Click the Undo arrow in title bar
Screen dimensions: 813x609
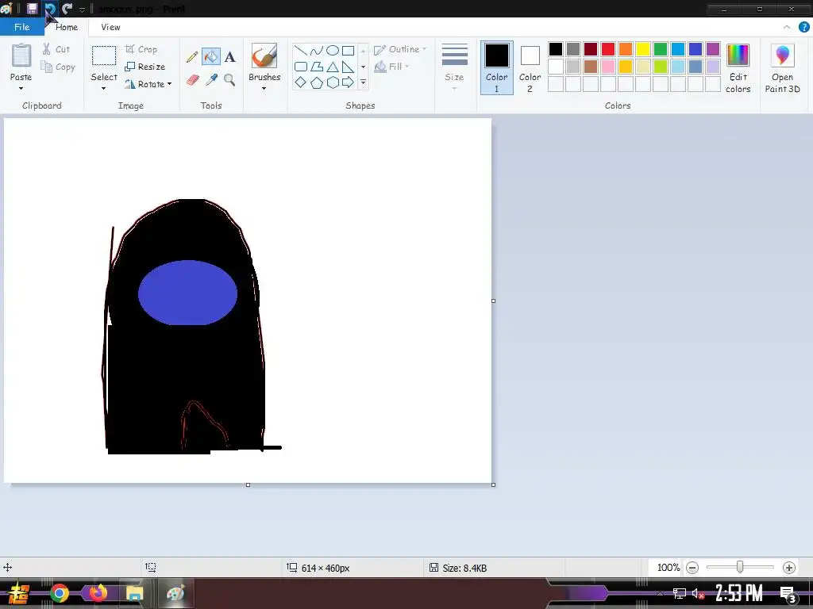click(x=50, y=9)
